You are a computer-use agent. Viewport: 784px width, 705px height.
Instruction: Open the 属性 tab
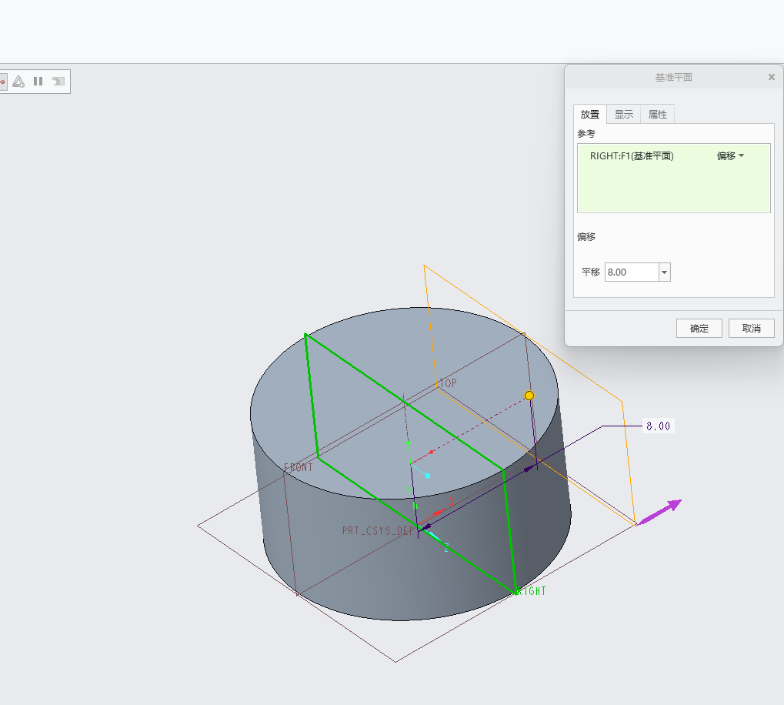[x=658, y=115]
